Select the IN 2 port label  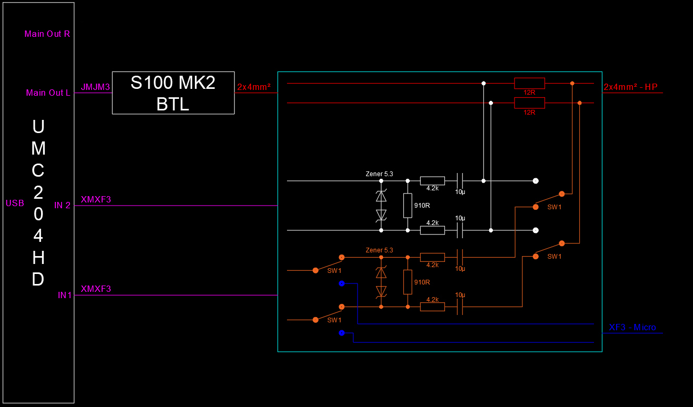(62, 205)
